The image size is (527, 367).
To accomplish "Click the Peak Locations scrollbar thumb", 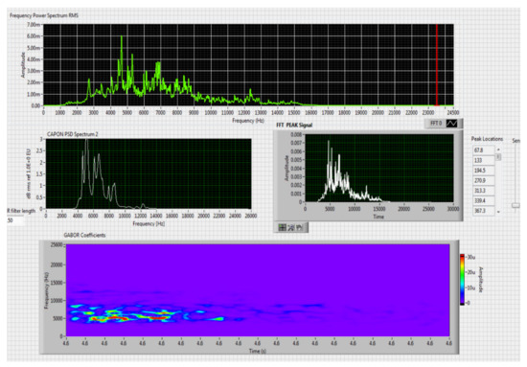I will (x=498, y=157).
